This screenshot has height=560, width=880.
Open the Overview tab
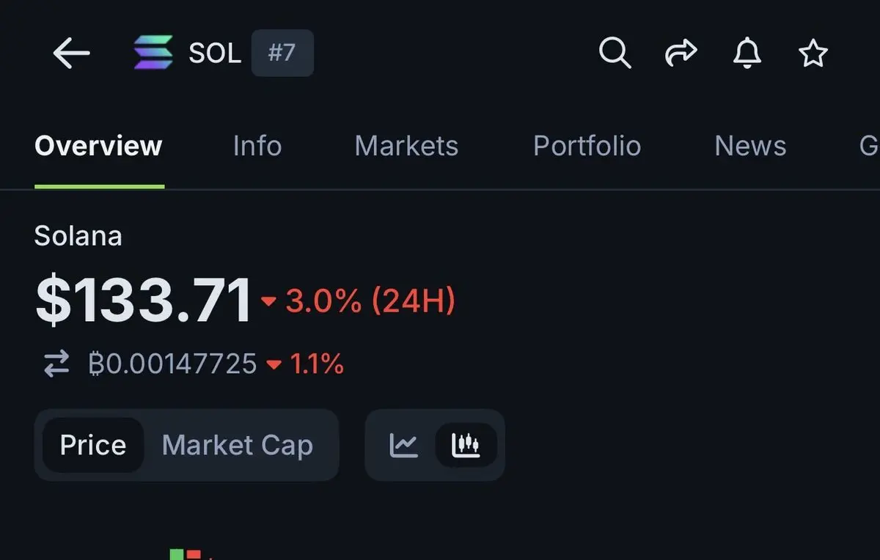pyautogui.click(x=98, y=146)
